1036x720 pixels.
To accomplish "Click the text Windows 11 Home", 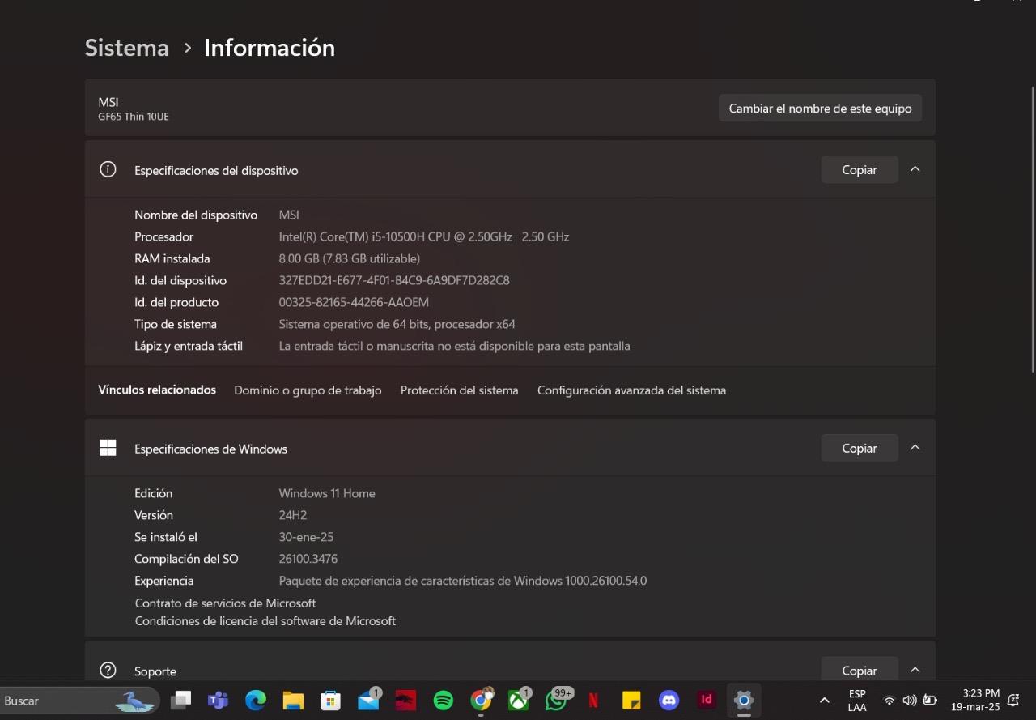I will tap(327, 493).
